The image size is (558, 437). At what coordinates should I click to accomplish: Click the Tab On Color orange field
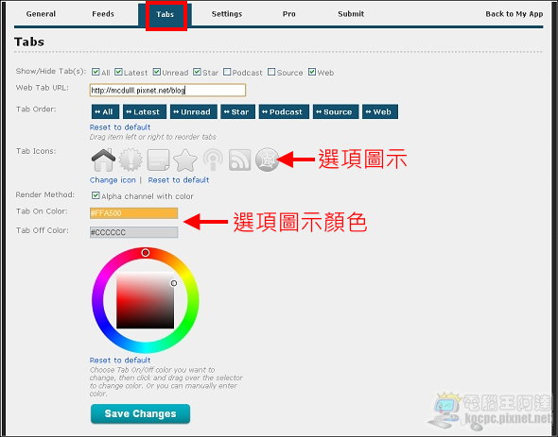(x=133, y=213)
